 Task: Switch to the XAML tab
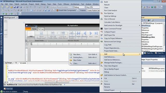coord(23,63)
